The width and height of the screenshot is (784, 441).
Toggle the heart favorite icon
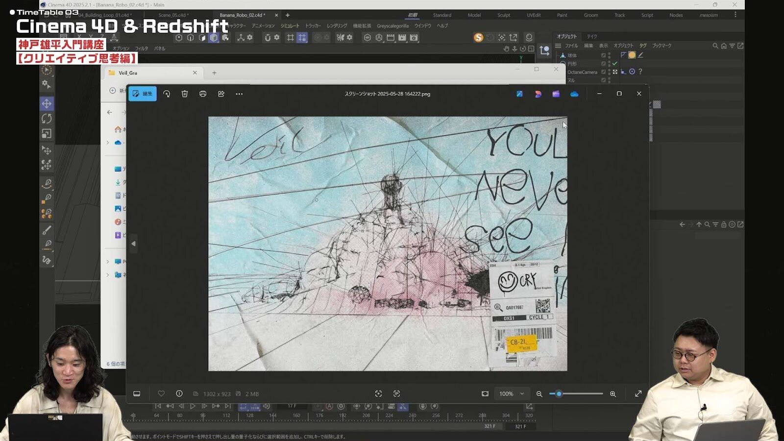click(161, 393)
